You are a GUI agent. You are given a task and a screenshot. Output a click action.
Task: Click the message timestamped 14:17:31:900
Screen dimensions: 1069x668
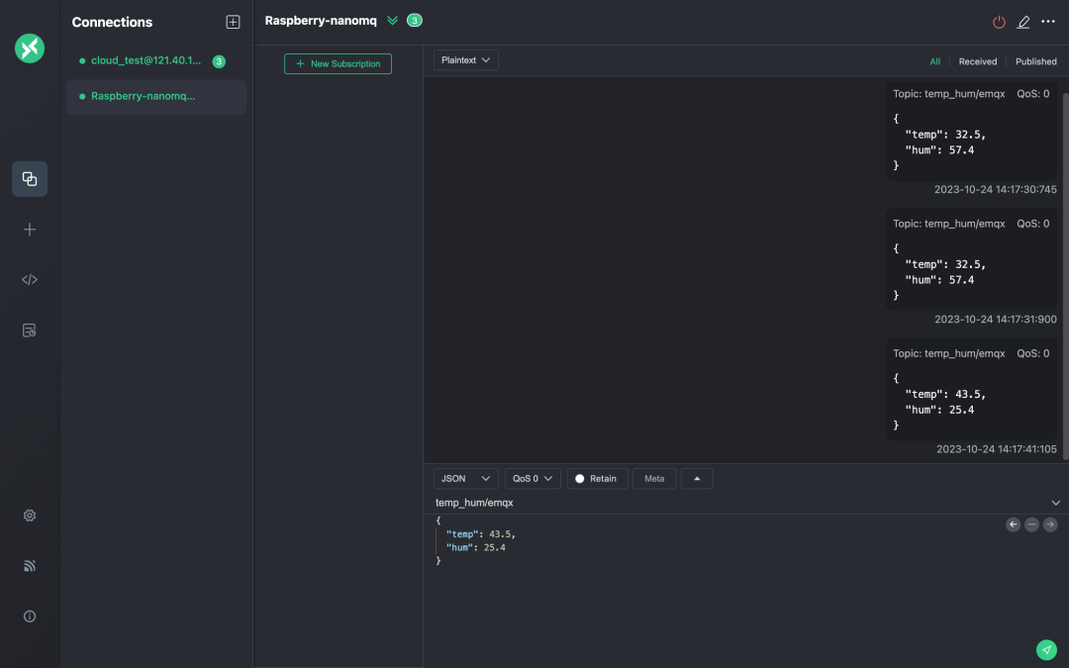pyautogui.click(x=971, y=259)
